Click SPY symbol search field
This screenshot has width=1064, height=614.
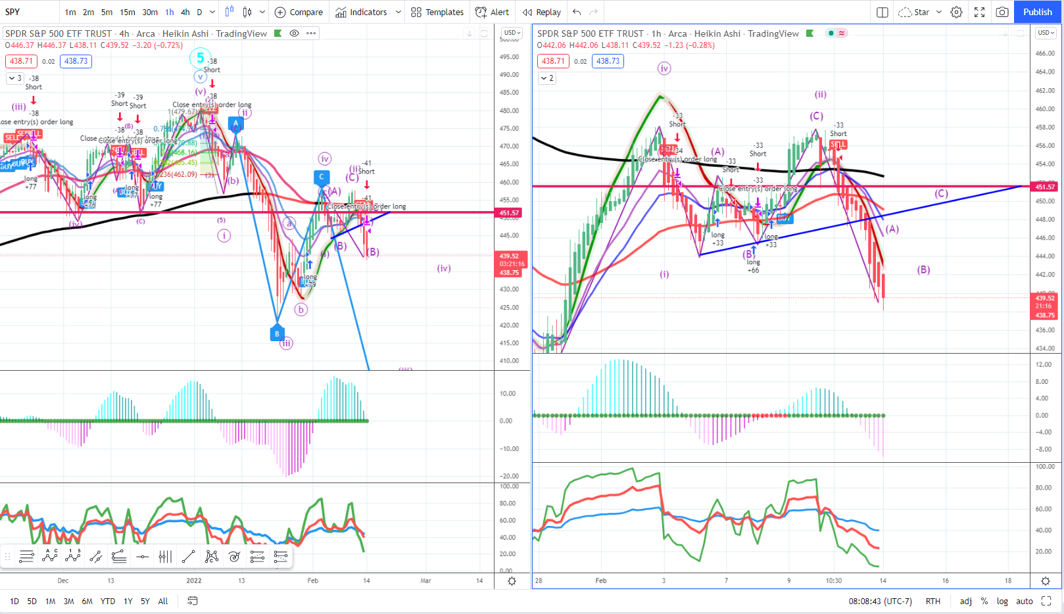point(30,12)
